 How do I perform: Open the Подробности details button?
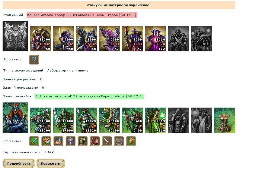click(18, 163)
